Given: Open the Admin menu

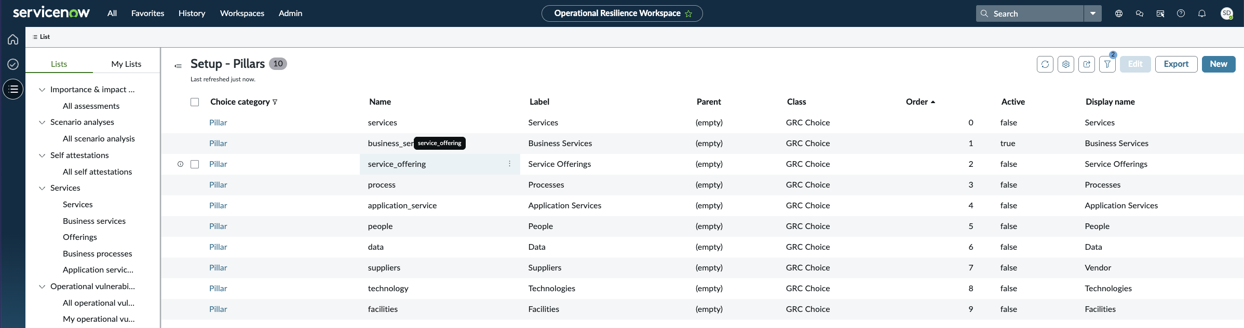Looking at the screenshot, I should (290, 13).
